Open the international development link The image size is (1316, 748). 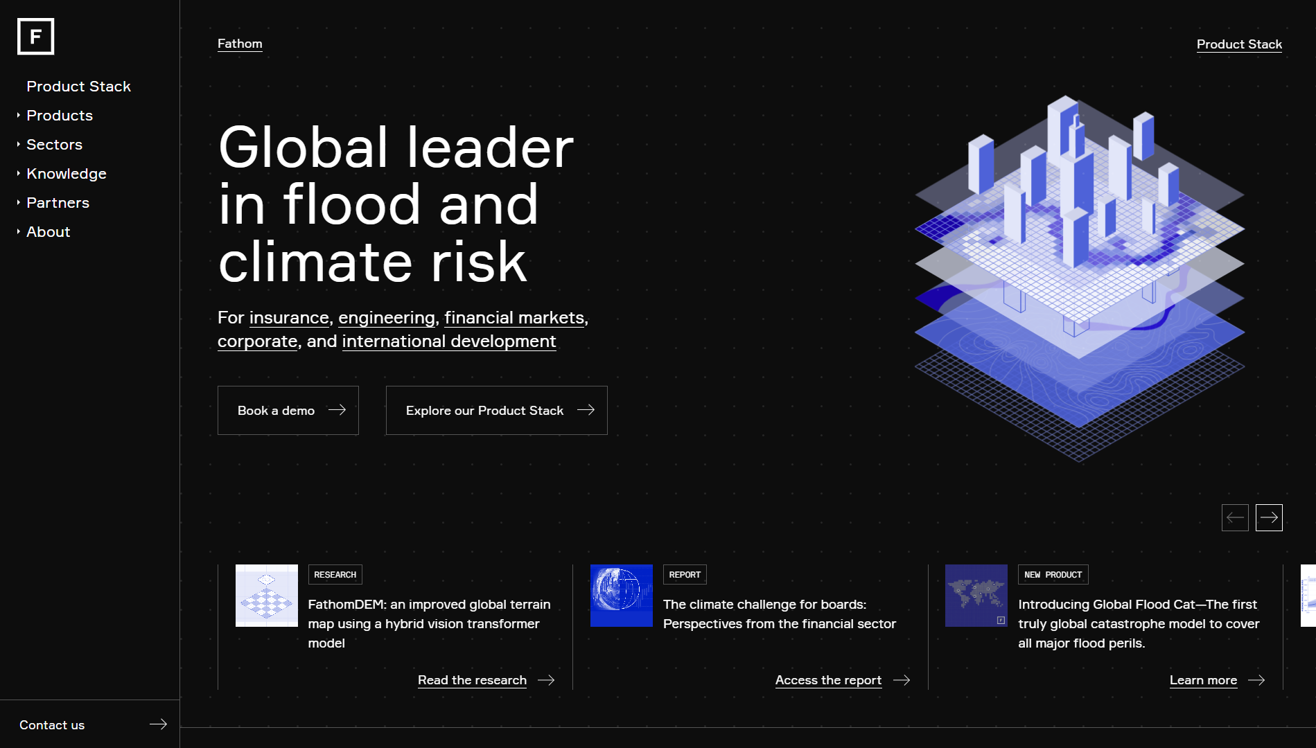click(x=448, y=341)
